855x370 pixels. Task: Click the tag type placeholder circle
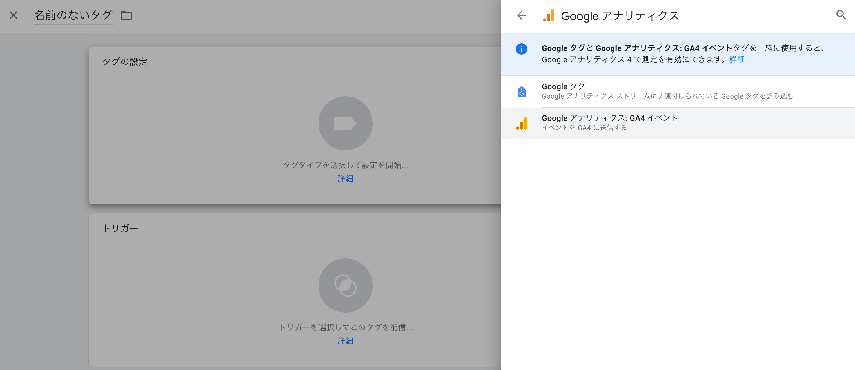coord(345,123)
